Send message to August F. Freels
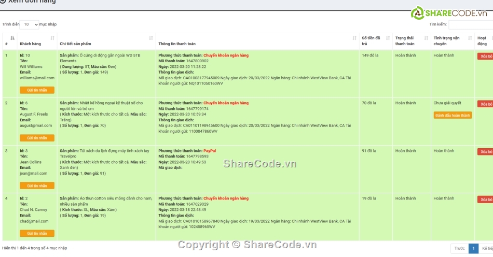493x257 pixels. (37, 138)
